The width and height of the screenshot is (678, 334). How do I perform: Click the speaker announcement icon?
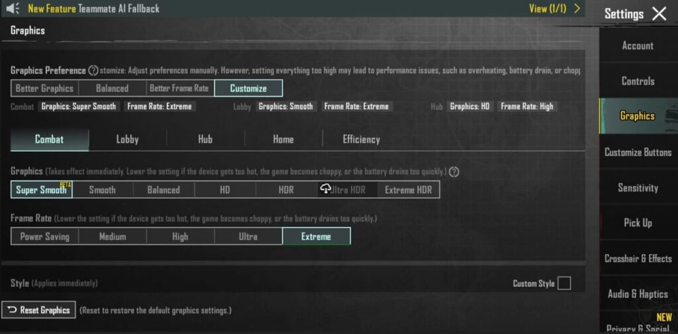pyautogui.click(x=13, y=9)
